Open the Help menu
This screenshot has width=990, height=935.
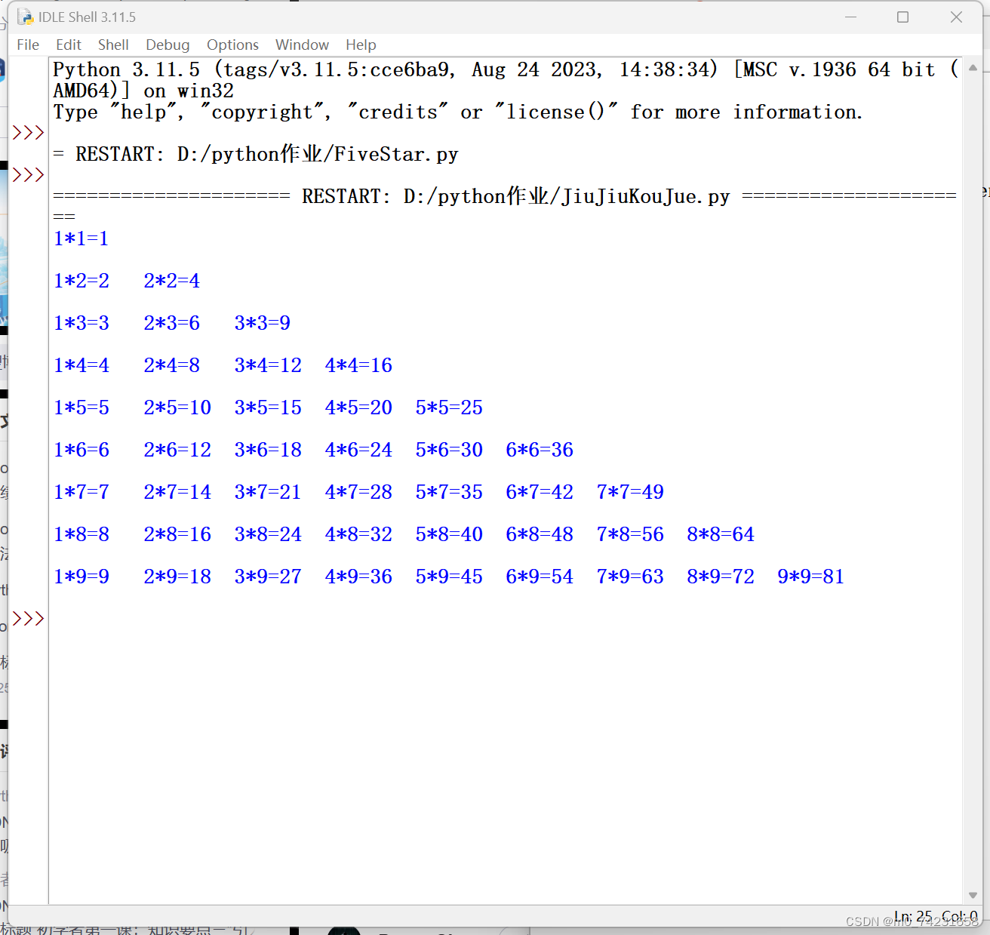coord(361,45)
